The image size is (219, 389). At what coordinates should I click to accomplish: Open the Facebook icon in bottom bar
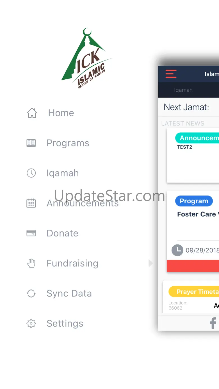[x=213, y=323]
